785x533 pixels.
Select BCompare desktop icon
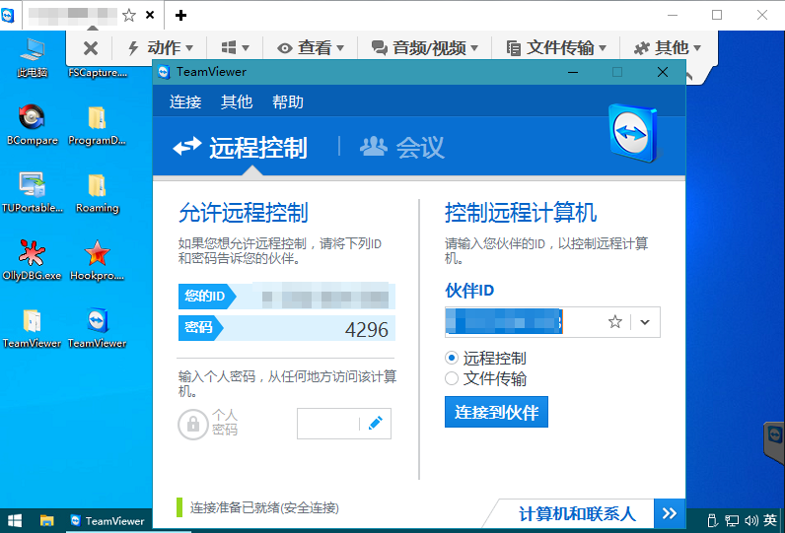click(32, 125)
